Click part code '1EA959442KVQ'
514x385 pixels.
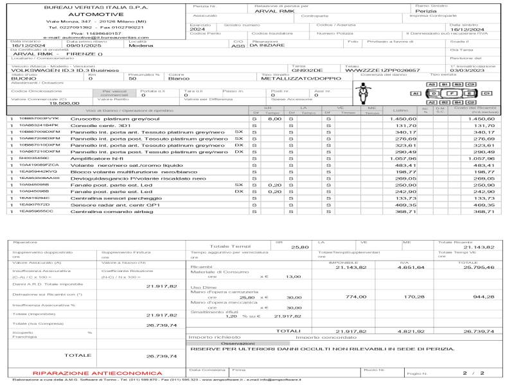tap(38, 171)
